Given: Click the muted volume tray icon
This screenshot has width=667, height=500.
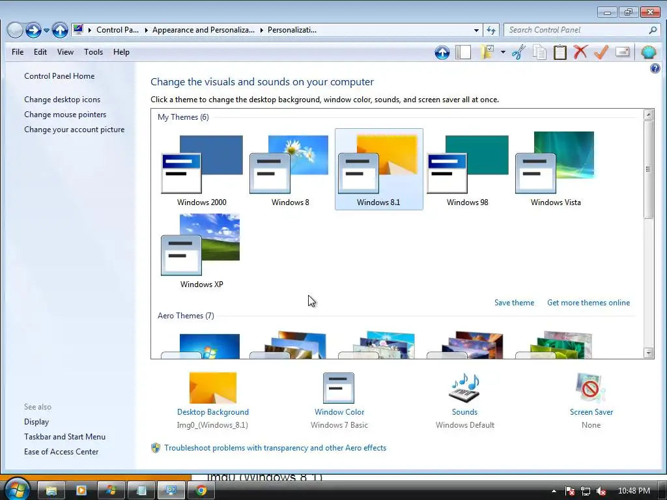Looking at the screenshot, I should 601,491.
